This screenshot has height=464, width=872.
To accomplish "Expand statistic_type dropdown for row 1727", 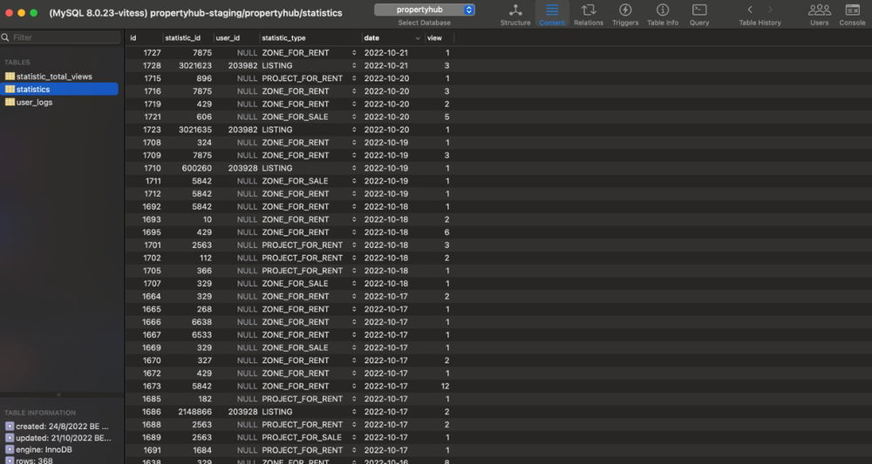I will [x=354, y=53].
